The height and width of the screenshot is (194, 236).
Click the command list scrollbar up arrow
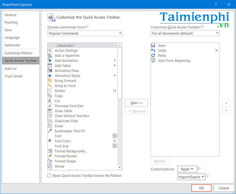click(120, 45)
